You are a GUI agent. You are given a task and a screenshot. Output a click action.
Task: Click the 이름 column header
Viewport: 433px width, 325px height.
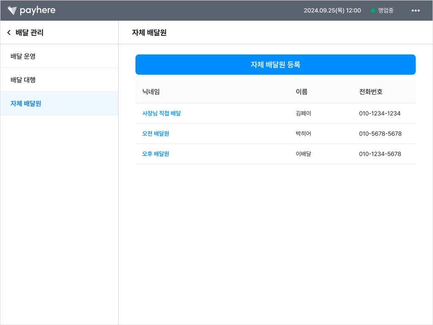(302, 92)
